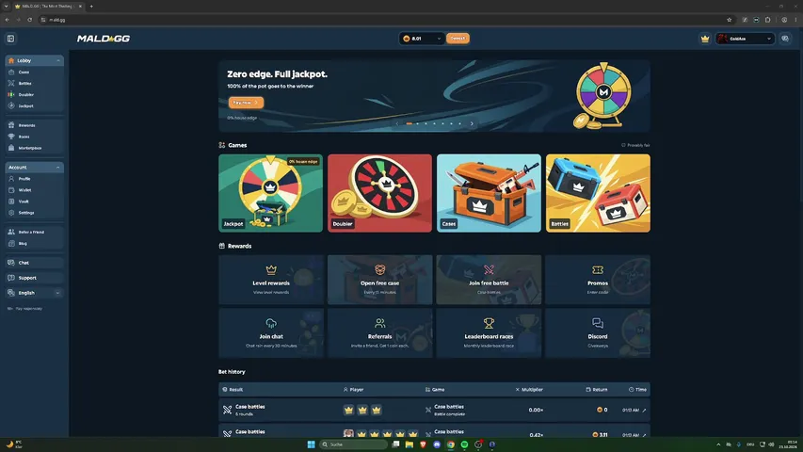803x452 pixels.
Task: Open the GoldAce user account dropdown
Action: [745, 39]
